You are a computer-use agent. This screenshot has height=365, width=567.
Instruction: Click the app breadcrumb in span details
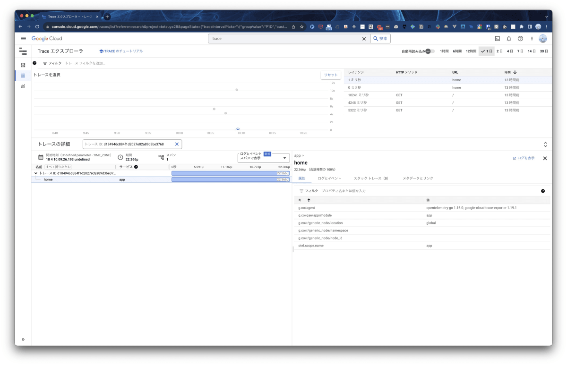coord(297,155)
